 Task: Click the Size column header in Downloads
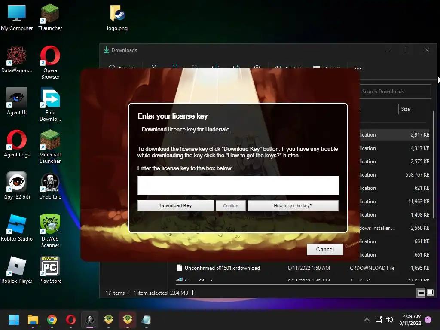[406, 109]
